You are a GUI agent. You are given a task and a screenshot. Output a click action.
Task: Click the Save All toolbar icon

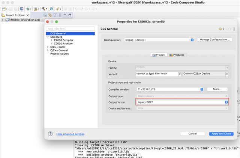[16, 9]
